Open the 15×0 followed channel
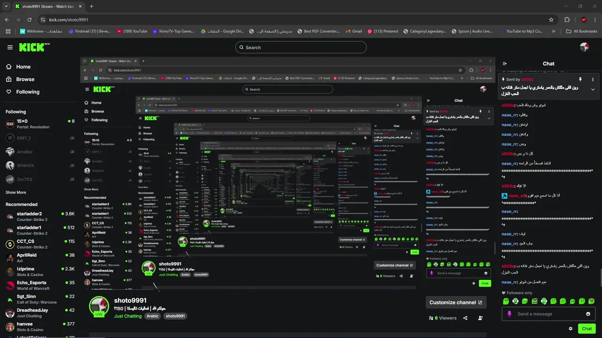This screenshot has width=602, height=338. tap(40, 124)
